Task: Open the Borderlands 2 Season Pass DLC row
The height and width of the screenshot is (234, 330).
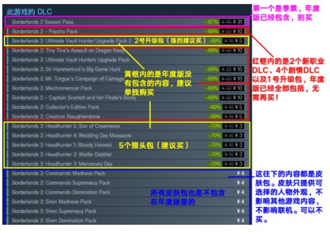Action: (127, 22)
